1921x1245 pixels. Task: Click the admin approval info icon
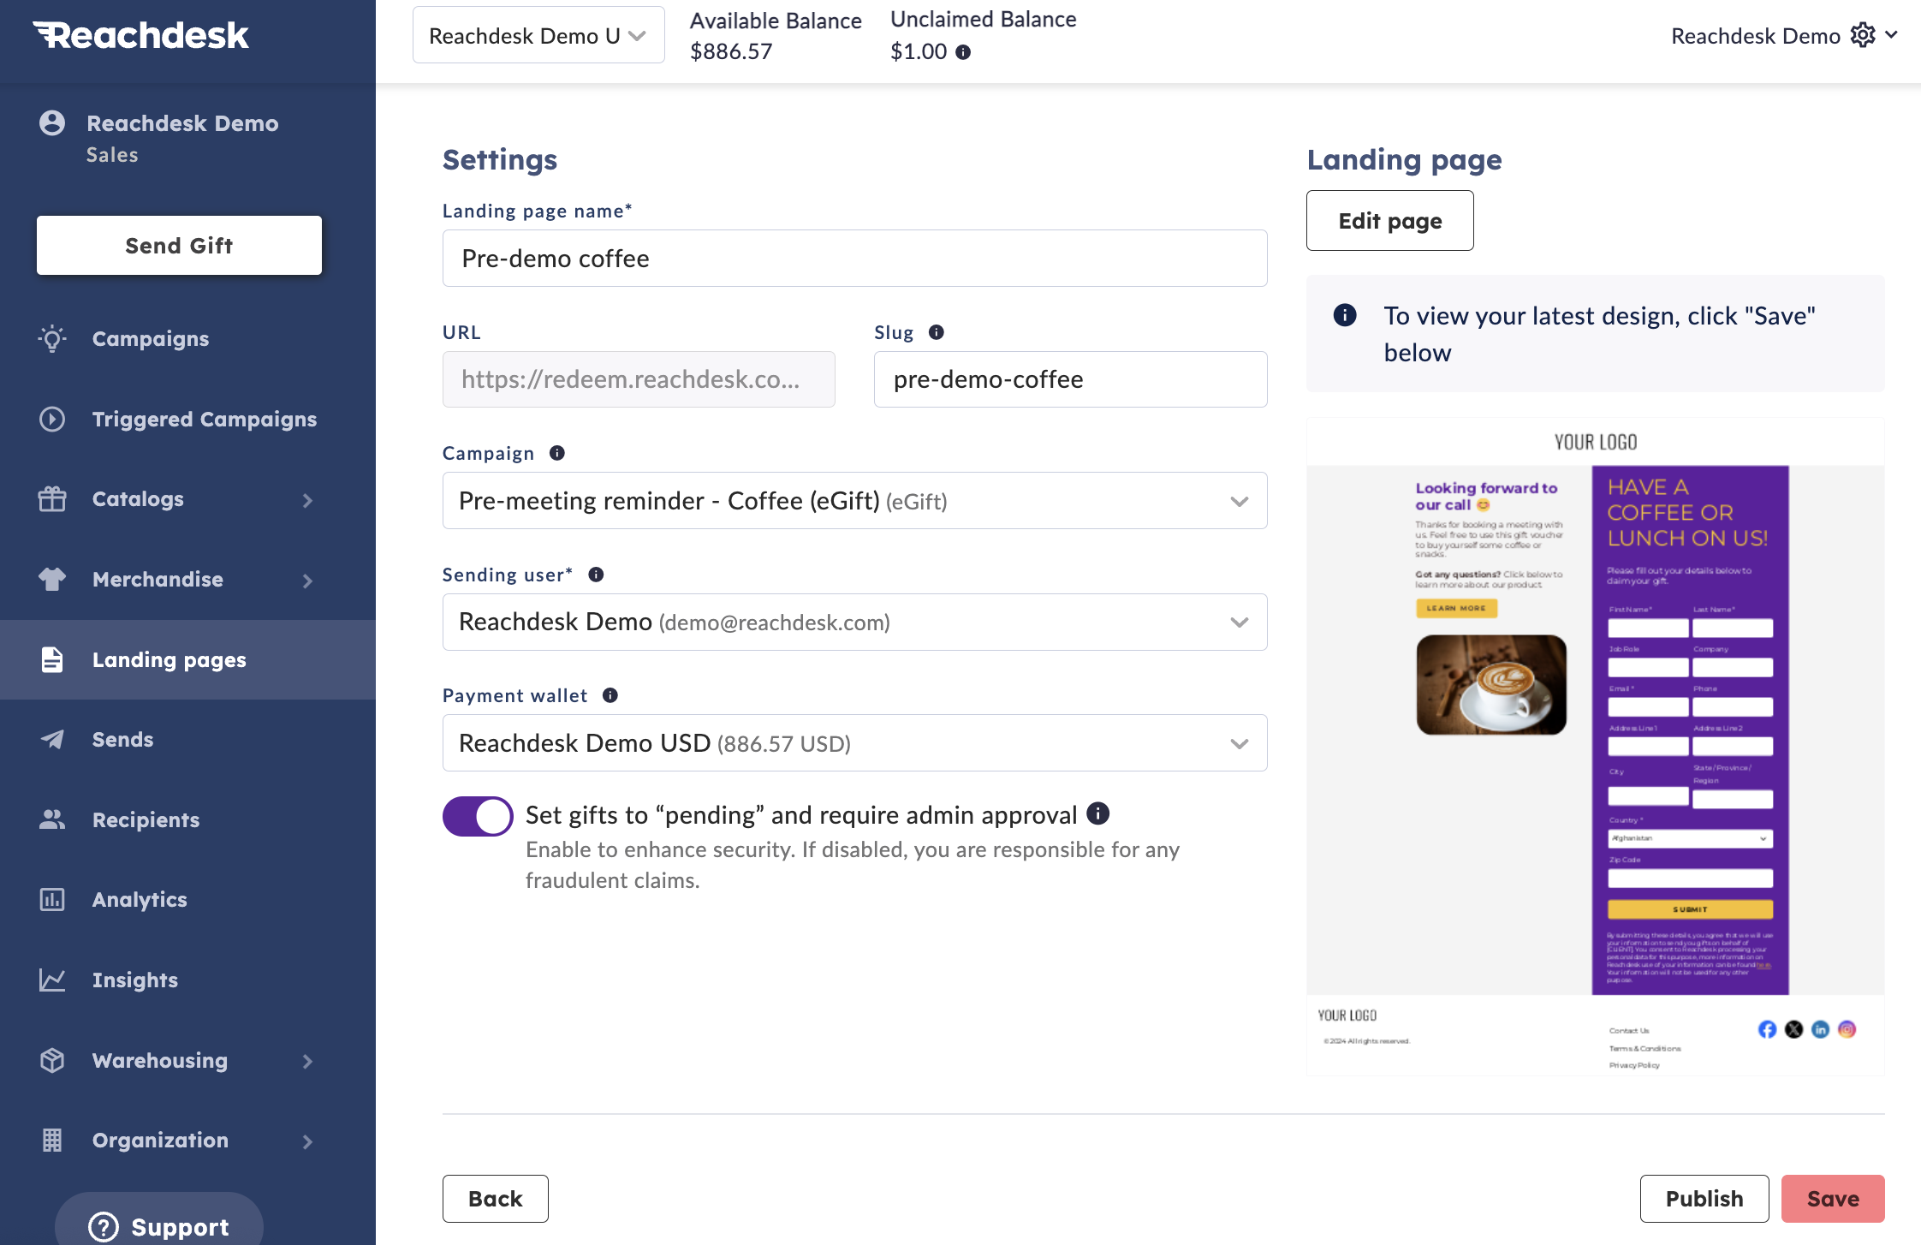click(x=1098, y=813)
